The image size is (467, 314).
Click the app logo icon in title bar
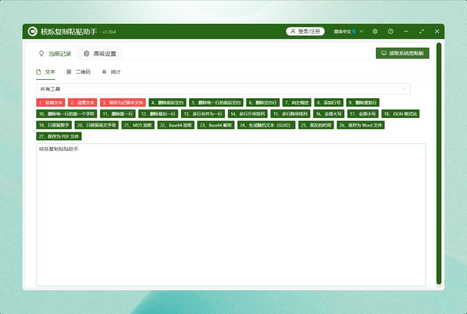[32, 31]
